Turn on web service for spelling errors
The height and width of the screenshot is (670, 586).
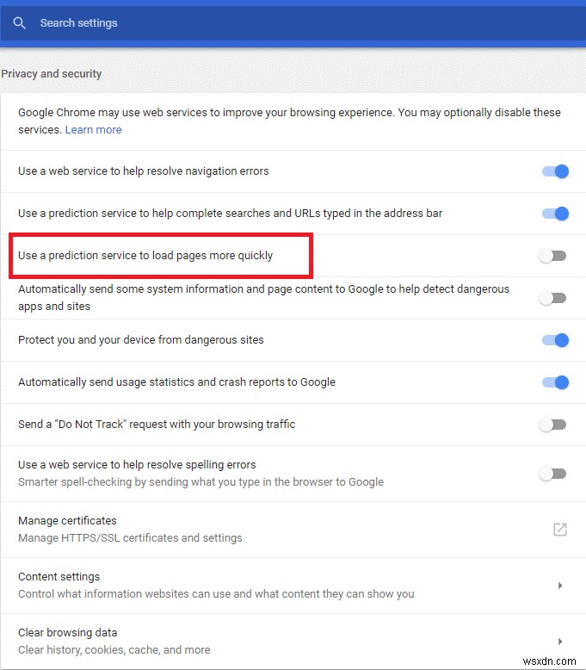click(552, 474)
